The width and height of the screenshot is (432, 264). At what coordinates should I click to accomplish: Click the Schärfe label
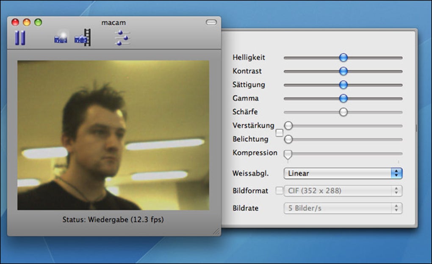[x=245, y=112]
